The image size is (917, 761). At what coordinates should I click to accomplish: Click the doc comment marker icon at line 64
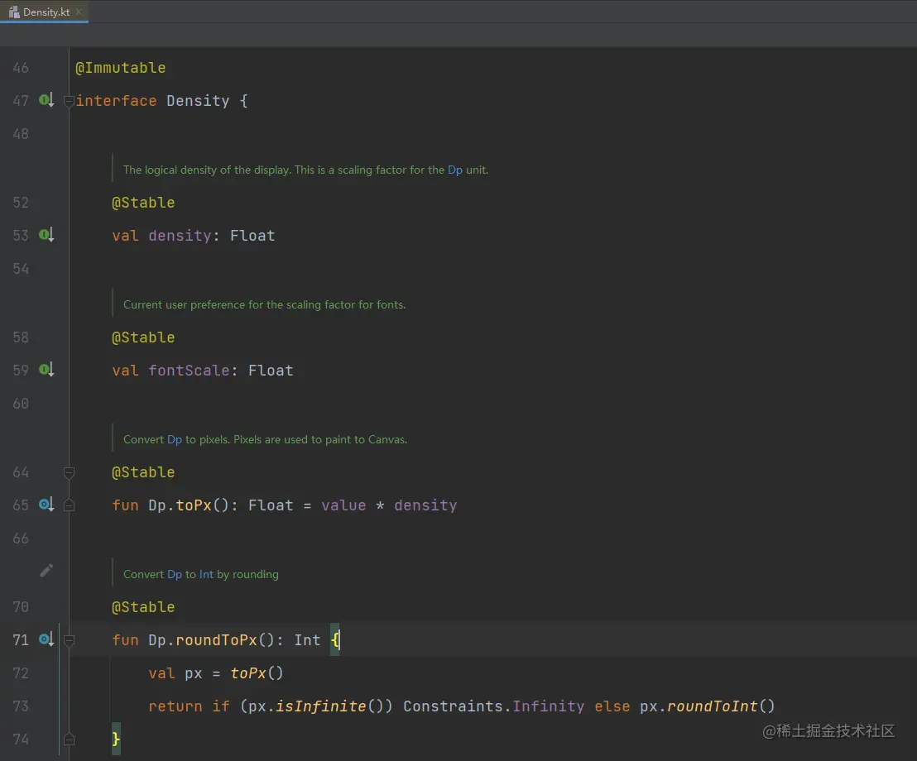(70, 472)
